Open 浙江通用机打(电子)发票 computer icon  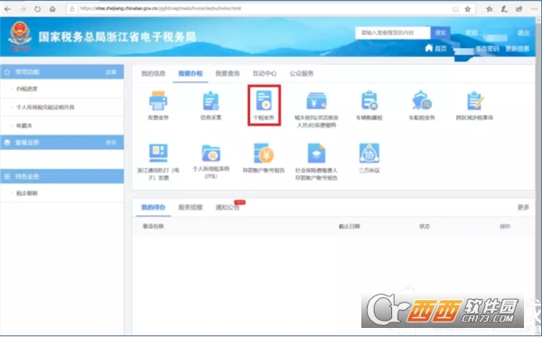pyautogui.click(x=158, y=153)
